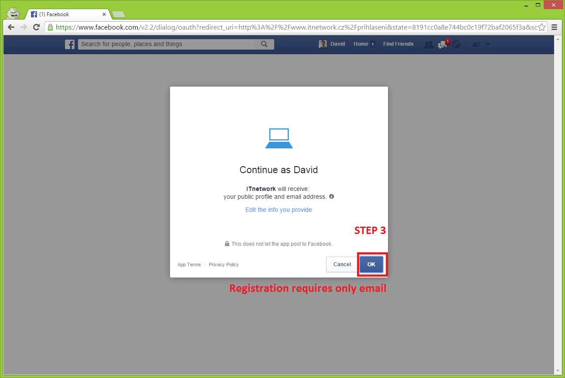565x378 pixels.
Task: Click the scrollbar down arrow
Action: coord(558,371)
